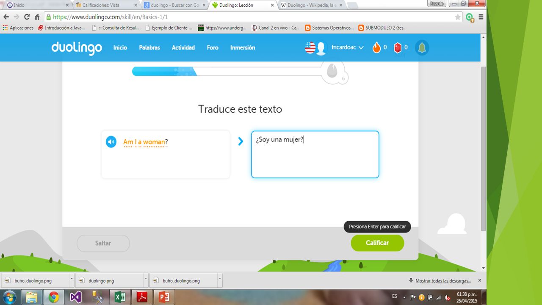Open the https://www.underg... bookmark

(x=222, y=28)
